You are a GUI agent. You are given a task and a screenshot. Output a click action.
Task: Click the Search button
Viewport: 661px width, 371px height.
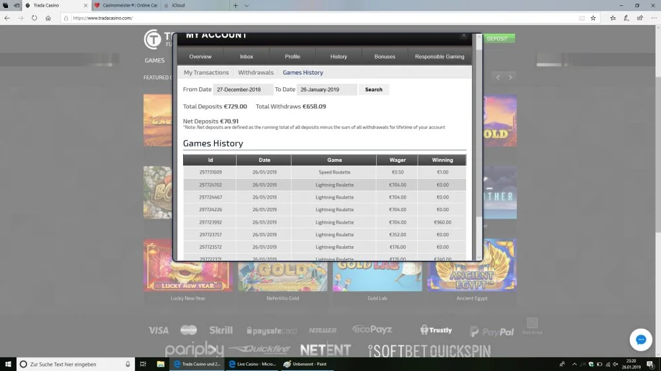pyautogui.click(x=373, y=89)
